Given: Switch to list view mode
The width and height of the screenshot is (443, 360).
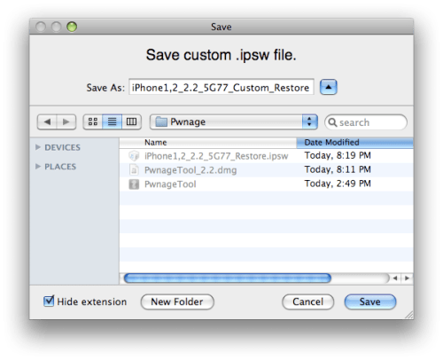Looking at the screenshot, I should click(112, 121).
